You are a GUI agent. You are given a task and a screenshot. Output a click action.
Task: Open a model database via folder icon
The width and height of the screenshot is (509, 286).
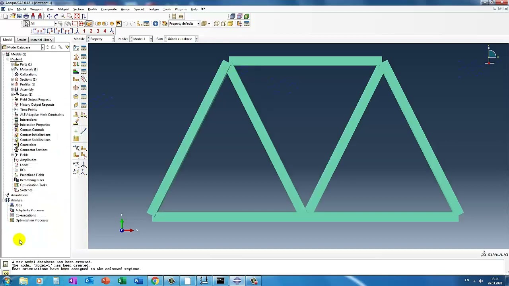pos(12,16)
